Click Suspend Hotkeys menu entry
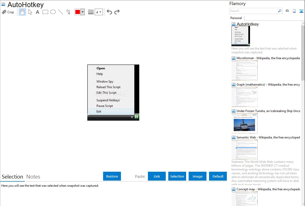This screenshot has height=206, width=305. pos(108,100)
